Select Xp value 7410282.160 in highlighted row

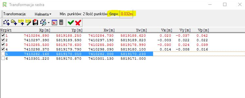point(36,54)
